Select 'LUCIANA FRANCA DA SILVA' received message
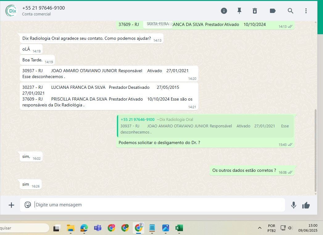This screenshot has height=235, width=323. tap(109, 96)
